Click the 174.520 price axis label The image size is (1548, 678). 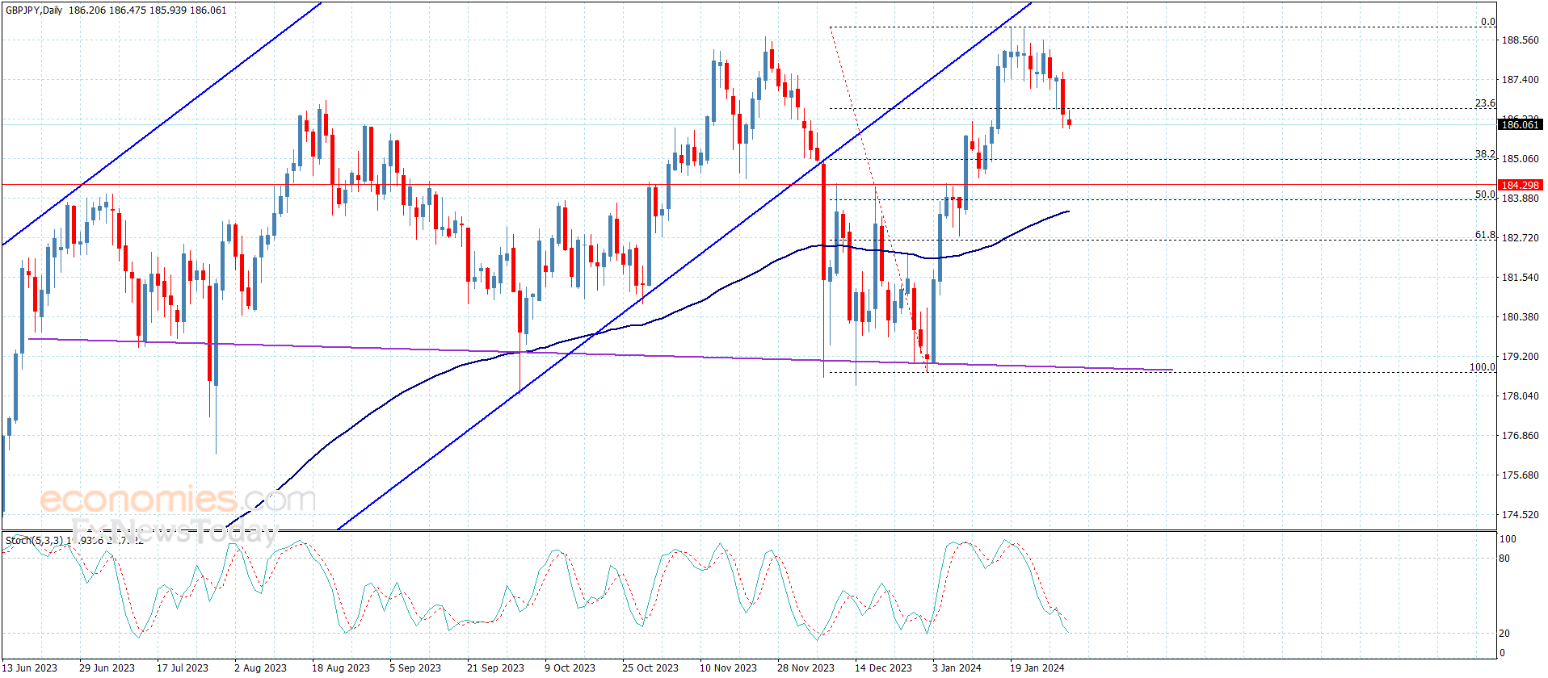tap(1519, 514)
